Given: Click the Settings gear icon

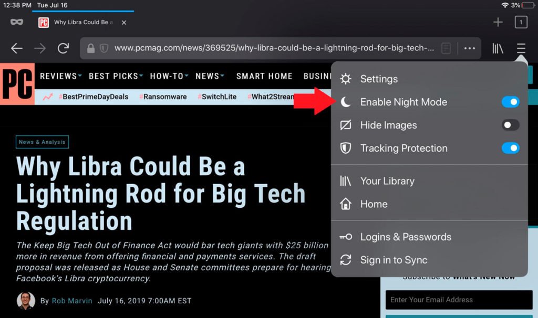Looking at the screenshot, I should tap(346, 79).
